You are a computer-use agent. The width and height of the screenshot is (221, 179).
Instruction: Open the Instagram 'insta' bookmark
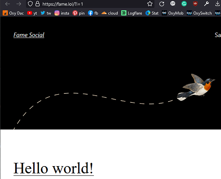click(x=62, y=13)
